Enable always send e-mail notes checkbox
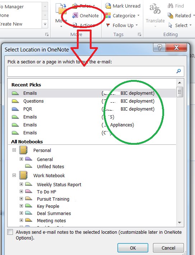Viewport: 195px width, 255px height. pyautogui.click(x=10, y=232)
